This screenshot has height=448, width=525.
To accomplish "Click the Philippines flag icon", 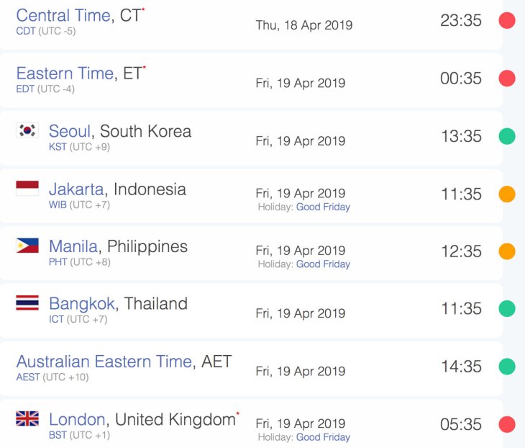I will [x=27, y=246].
